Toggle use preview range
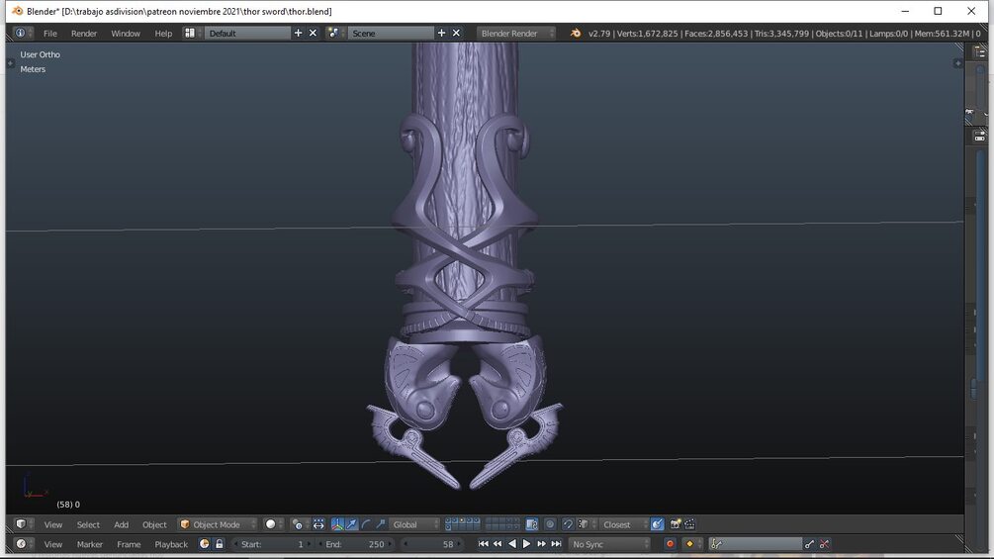Viewport: 994px width, 559px height. click(204, 544)
